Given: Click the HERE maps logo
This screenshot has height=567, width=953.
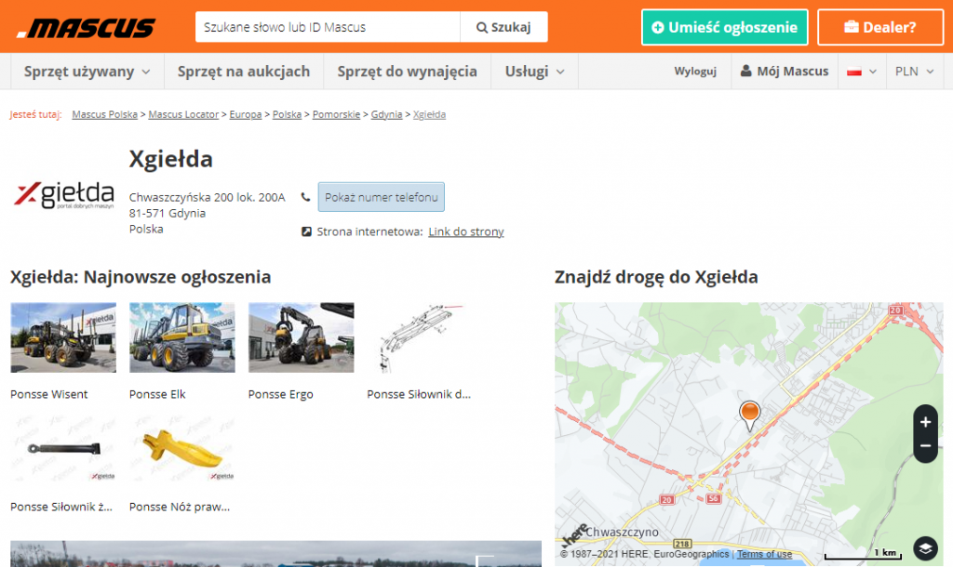Looking at the screenshot, I should coord(575,534).
